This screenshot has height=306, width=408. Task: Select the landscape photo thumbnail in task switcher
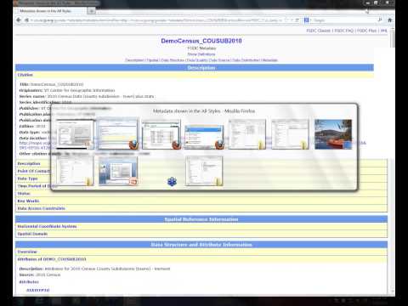tap(333, 134)
